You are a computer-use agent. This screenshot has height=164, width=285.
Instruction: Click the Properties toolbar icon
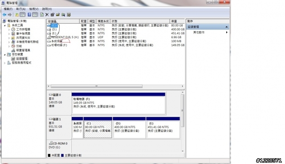point(53,15)
